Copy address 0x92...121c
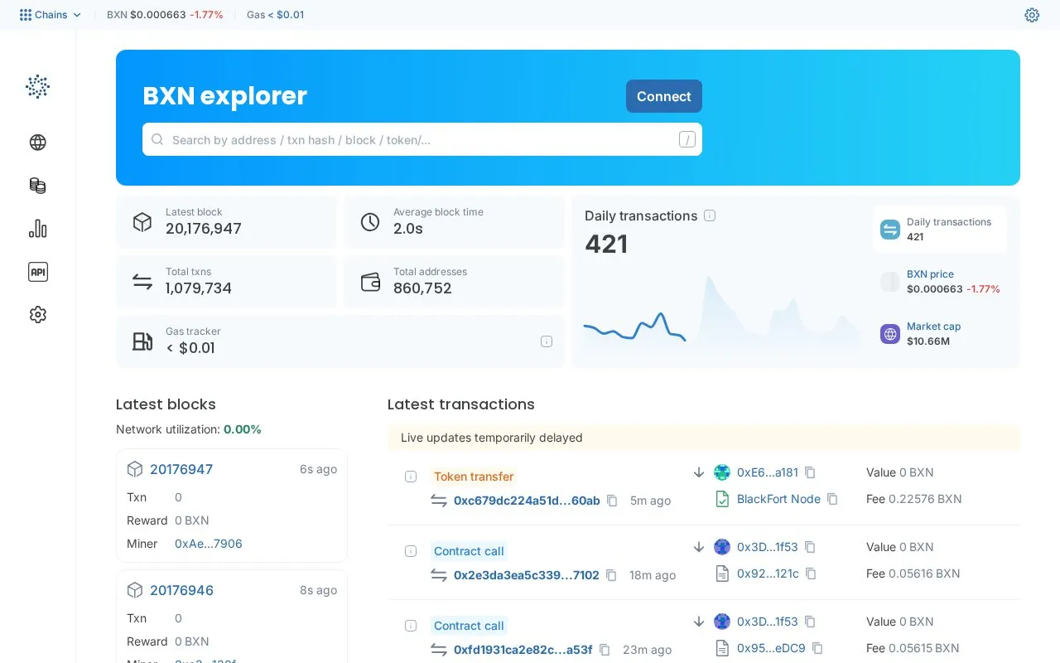This screenshot has height=663, width=1060. point(811,573)
